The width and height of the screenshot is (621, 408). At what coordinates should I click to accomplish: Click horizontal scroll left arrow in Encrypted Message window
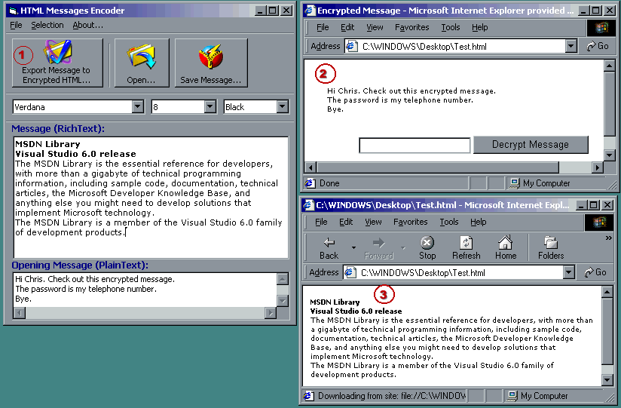(310, 167)
